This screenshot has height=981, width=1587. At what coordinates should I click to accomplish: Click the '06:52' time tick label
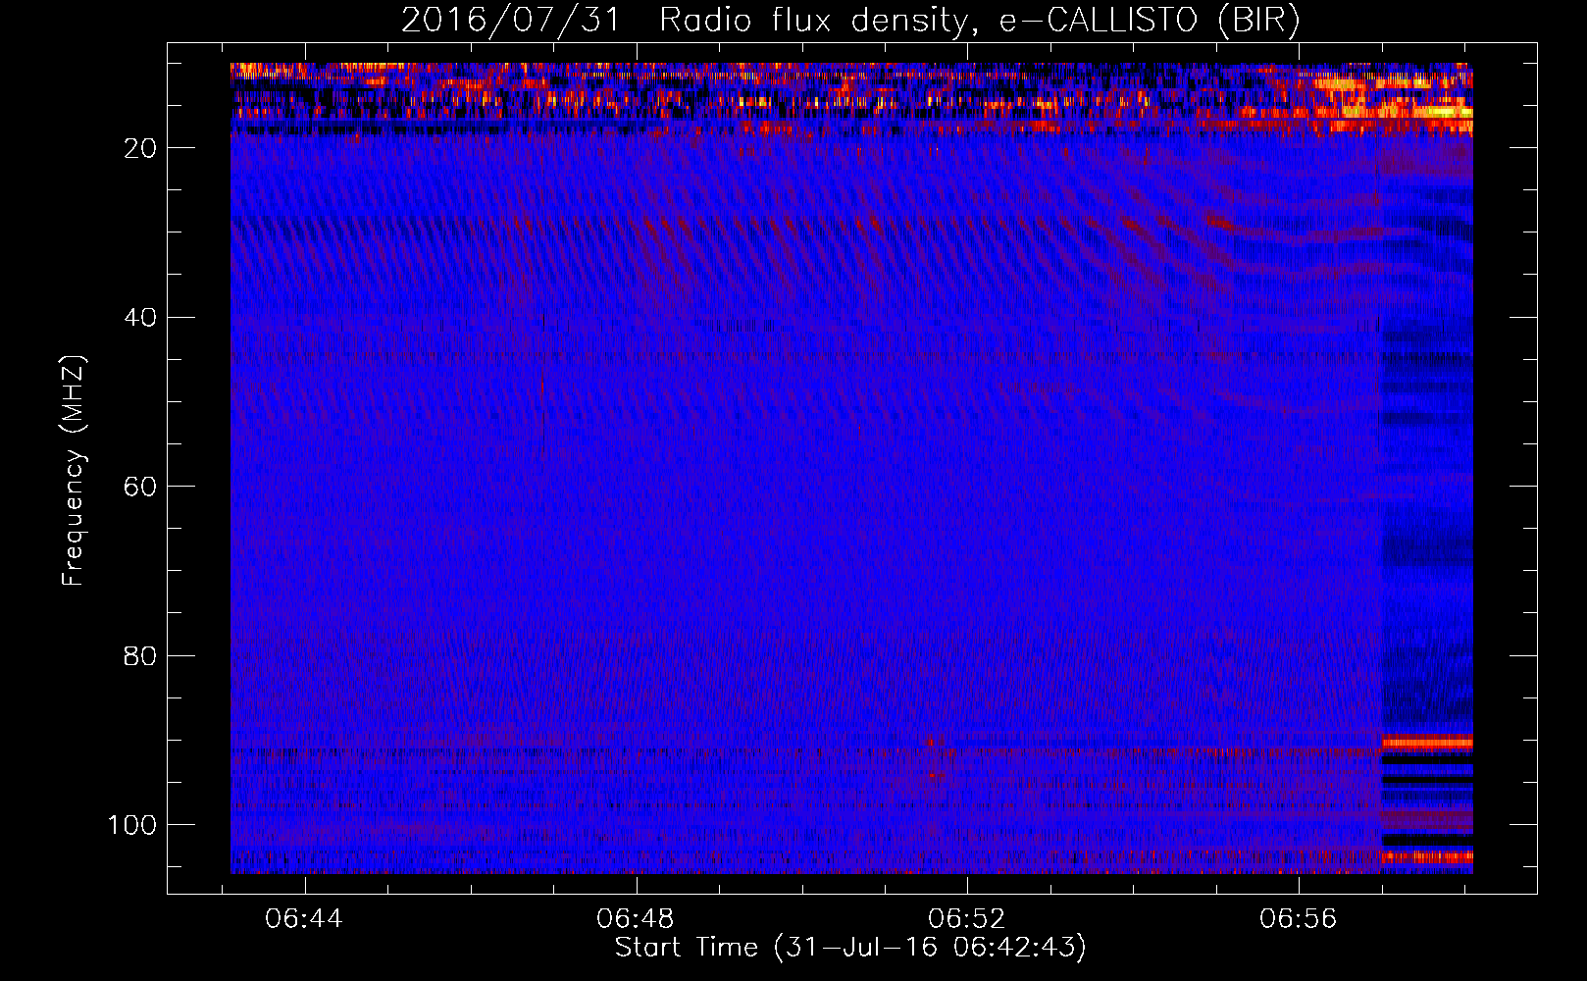(x=967, y=919)
